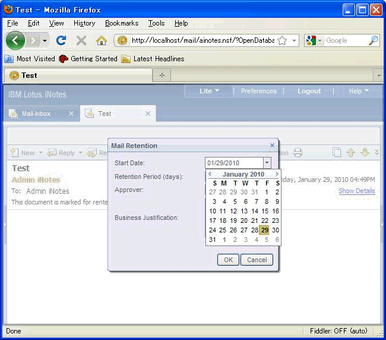Click the Forward navigation arrow
Screen dimensions: 386x340
(x=34, y=40)
